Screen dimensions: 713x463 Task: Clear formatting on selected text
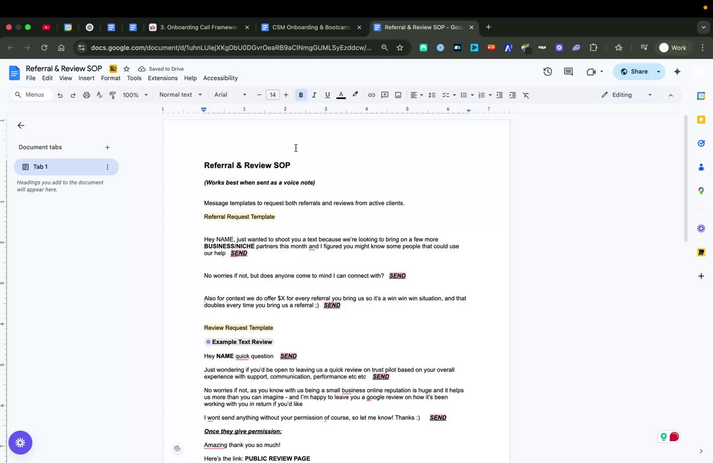tap(526, 95)
